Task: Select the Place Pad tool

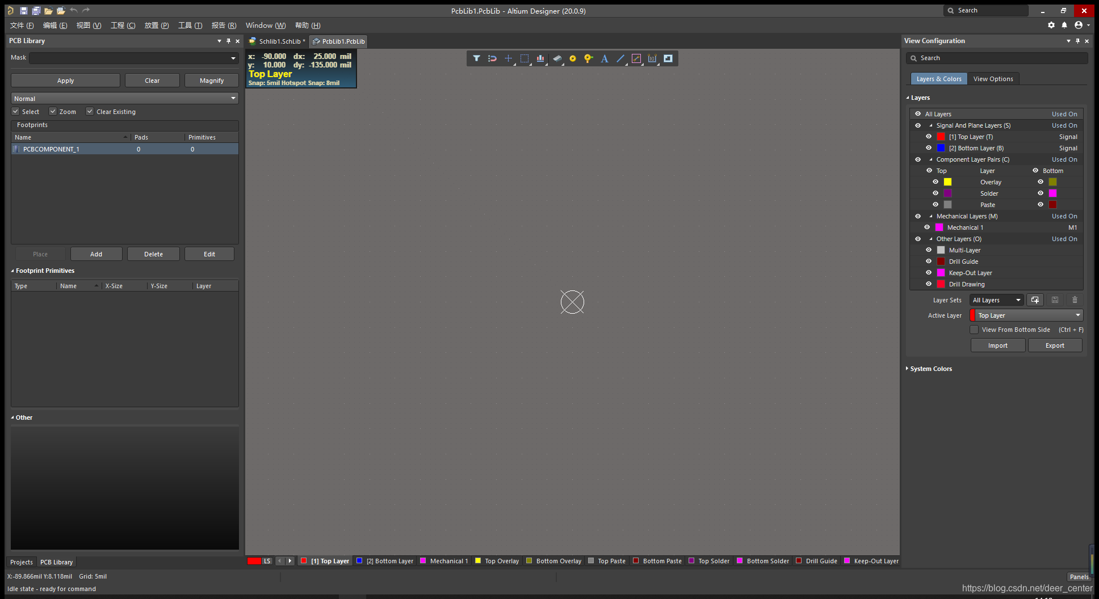Action: pyautogui.click(x=573, y=58)
